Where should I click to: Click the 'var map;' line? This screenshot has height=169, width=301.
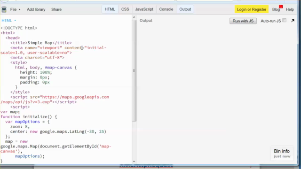pyautogui.click(x=10, y=112)
